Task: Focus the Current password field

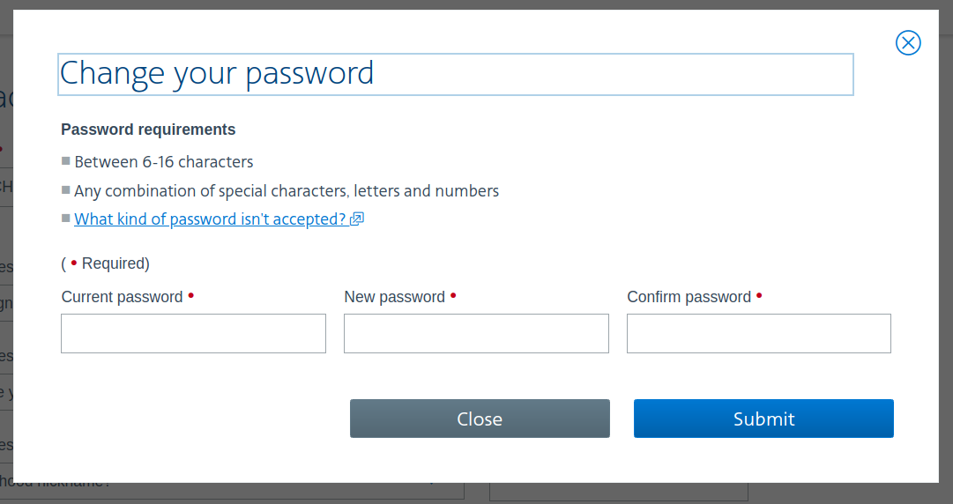Action: pos(193,334)
